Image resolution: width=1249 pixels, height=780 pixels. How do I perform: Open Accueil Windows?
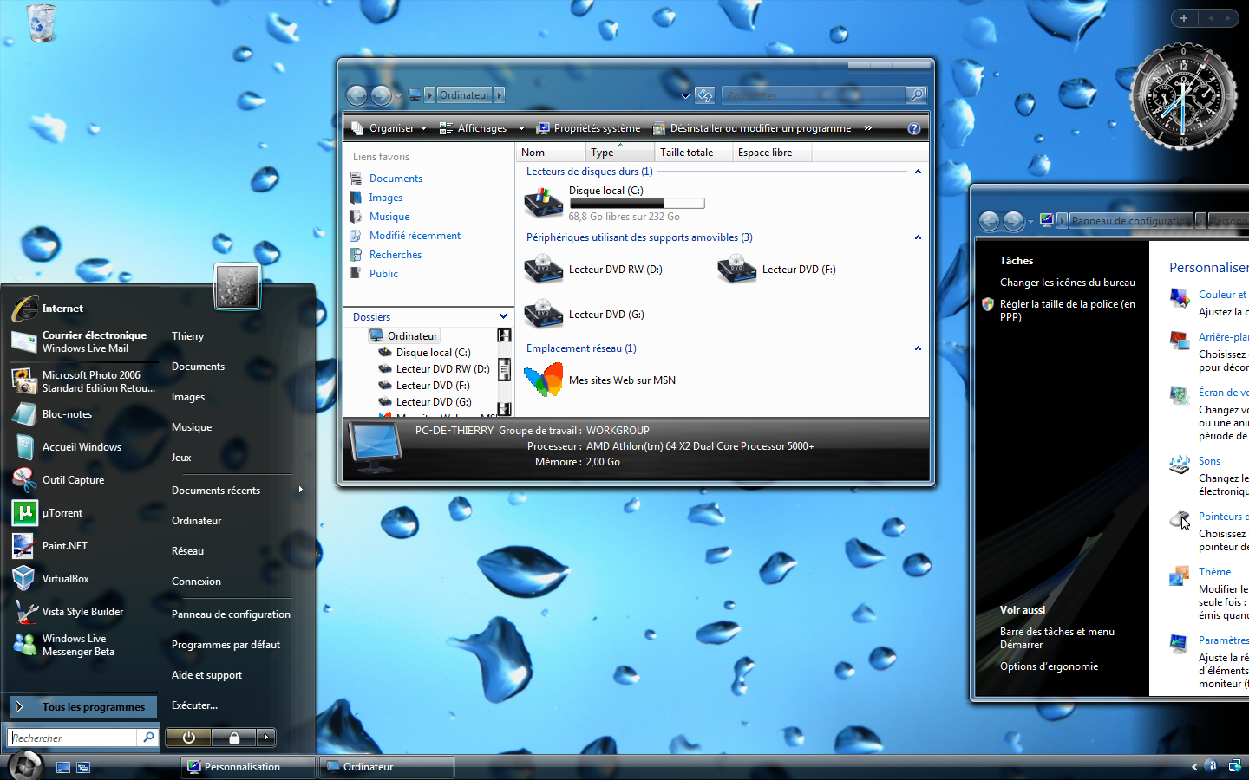(x=68, y=447)
